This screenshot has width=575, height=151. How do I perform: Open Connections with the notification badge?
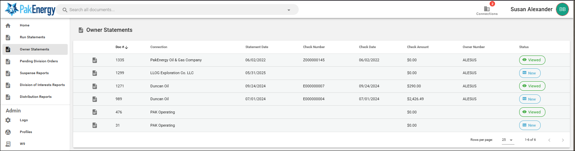pos(487,9)
